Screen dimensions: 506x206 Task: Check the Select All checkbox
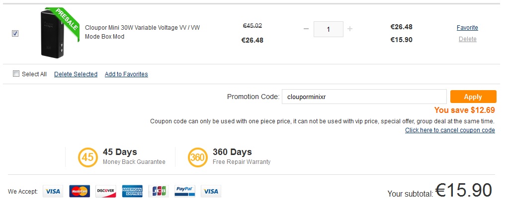16,74
